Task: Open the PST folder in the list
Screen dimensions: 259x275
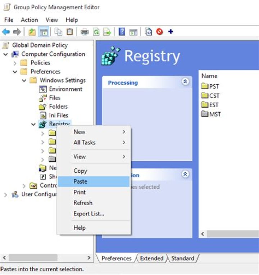Action: [x=210, y=86]
